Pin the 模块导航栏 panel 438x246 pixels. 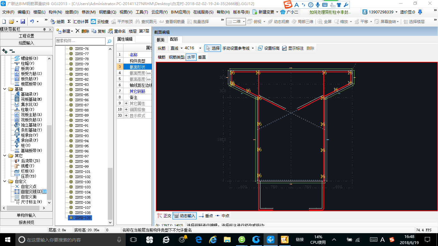(x=45, y=29)
